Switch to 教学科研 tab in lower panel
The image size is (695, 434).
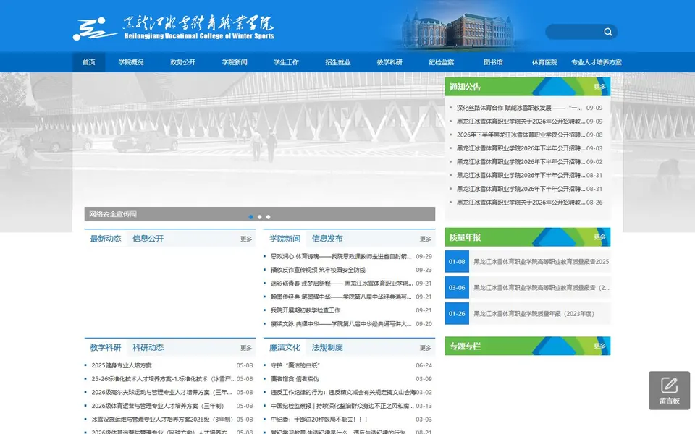click(106, 347)
